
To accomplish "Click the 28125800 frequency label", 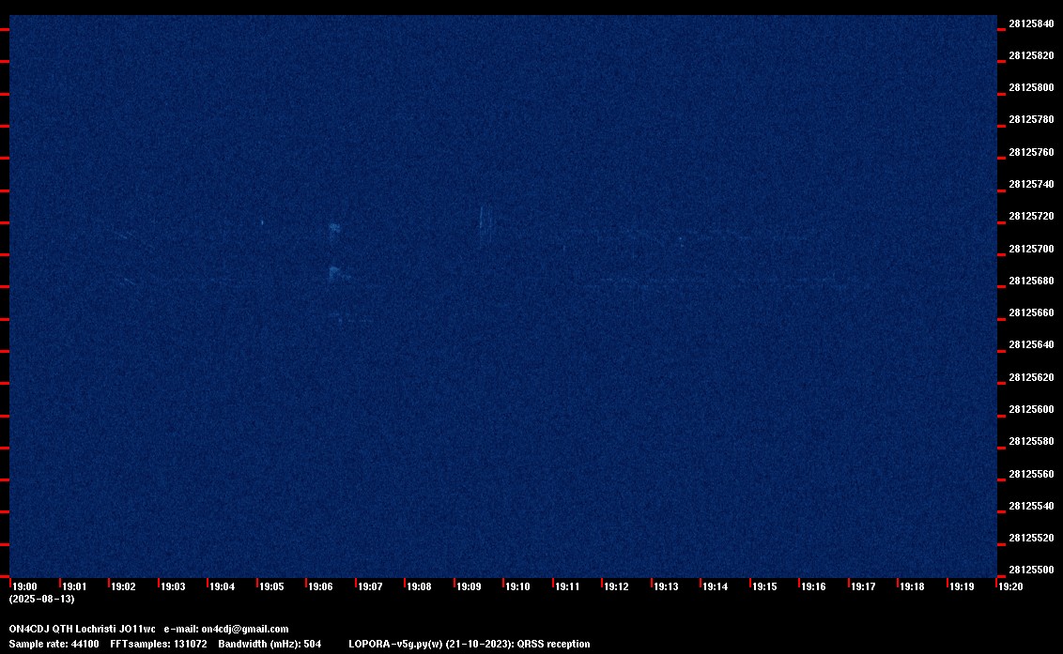I will coord(1031,87).
